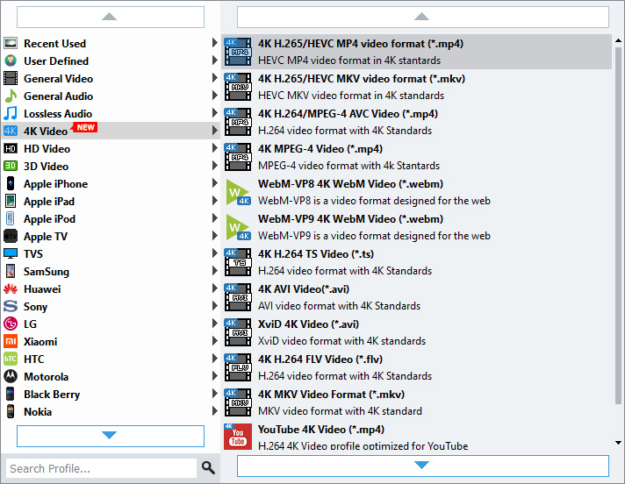The width and height of the screenshot is (625, 484).
Task: Click the User Defined category icon
Action: 11,60
